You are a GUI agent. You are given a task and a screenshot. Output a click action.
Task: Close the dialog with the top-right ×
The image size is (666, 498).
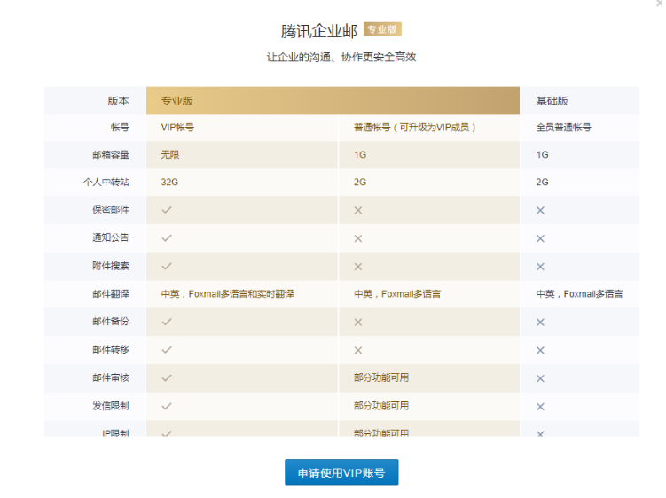[x=657, y=4]
